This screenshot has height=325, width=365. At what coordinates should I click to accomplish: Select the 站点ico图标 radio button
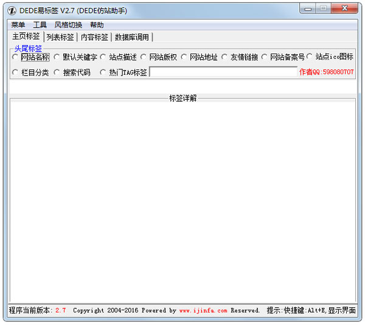tap(310, 57)
